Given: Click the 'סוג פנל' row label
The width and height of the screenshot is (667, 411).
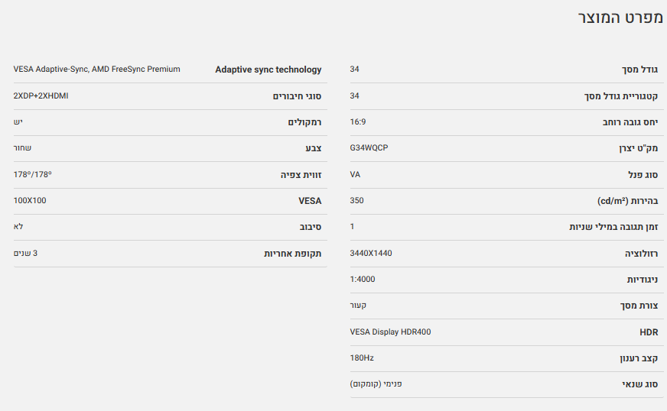Looking at the screenshot, I should click(642, 175).
